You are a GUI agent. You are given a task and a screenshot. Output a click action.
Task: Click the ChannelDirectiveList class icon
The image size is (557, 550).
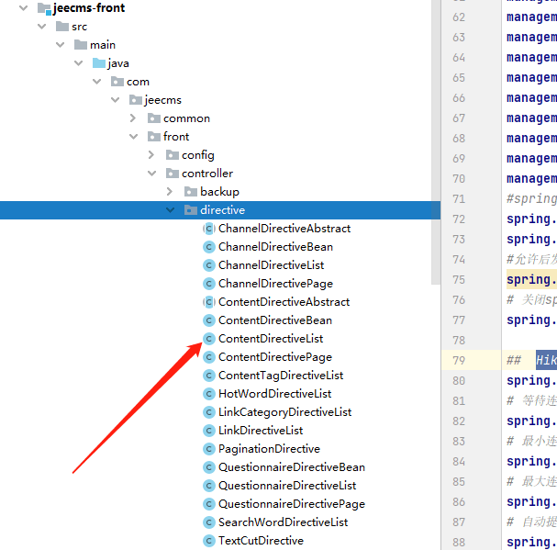pos(209,265)
